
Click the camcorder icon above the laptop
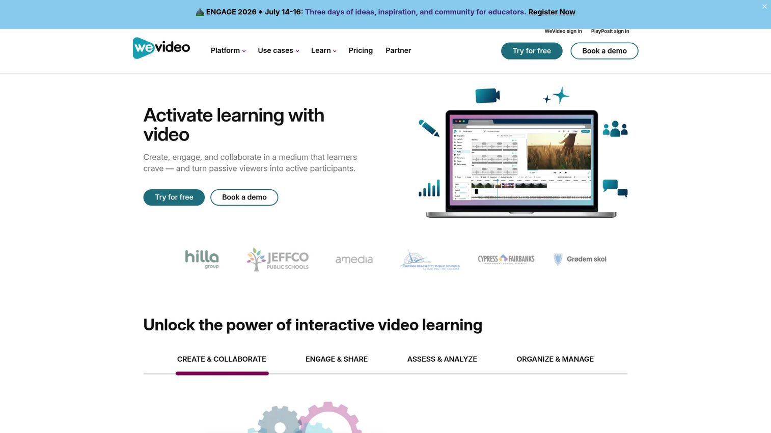(487, 96)
